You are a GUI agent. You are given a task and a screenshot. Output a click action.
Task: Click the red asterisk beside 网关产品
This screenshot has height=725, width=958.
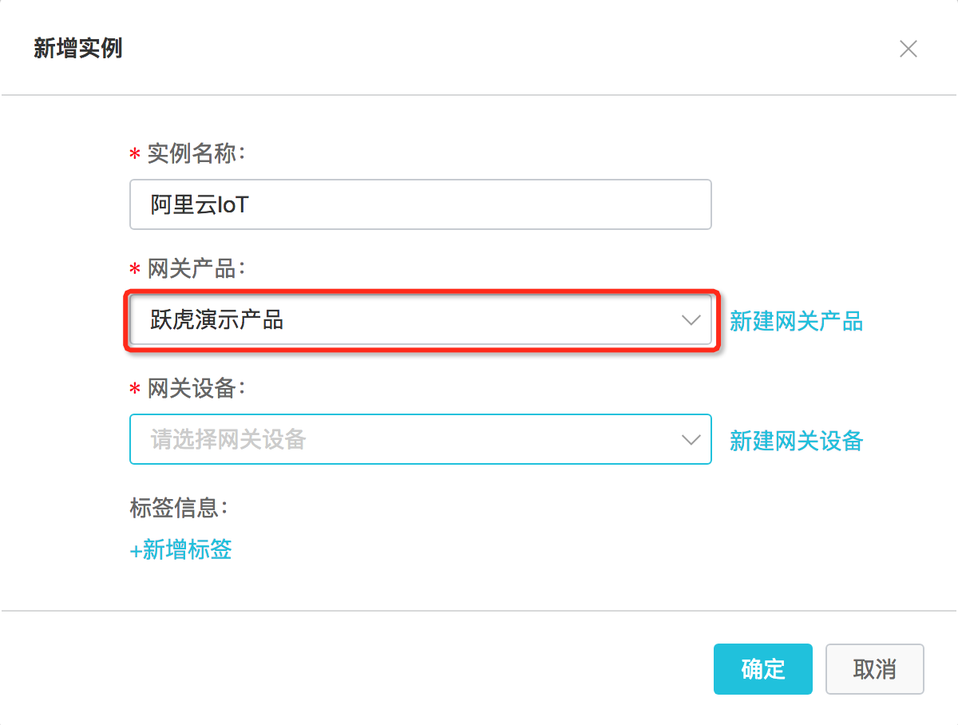[x=134, y=271]
